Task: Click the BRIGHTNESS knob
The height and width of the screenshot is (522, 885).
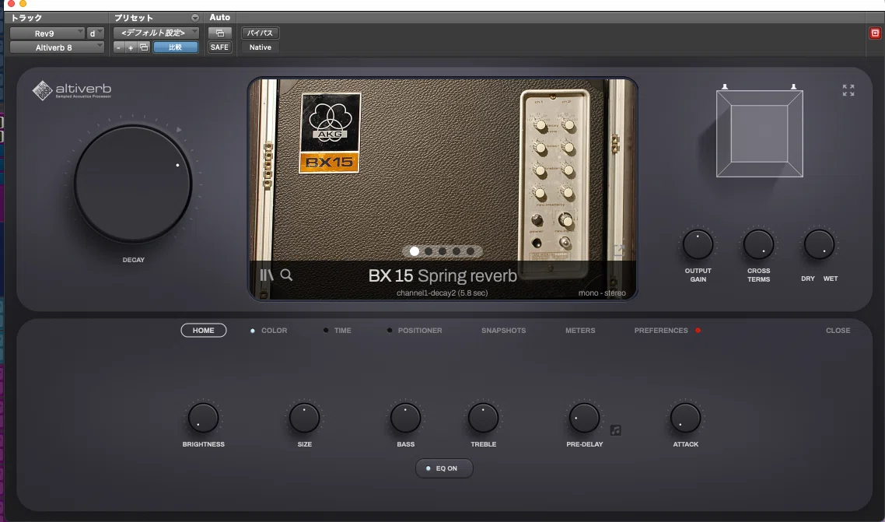Action: point(203,419)
